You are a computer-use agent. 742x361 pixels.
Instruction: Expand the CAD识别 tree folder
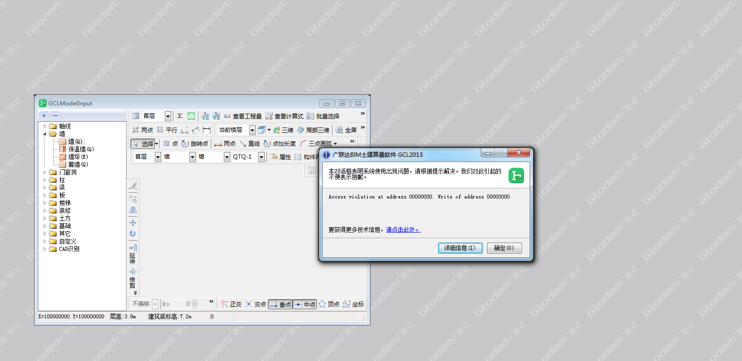(45, 249)
